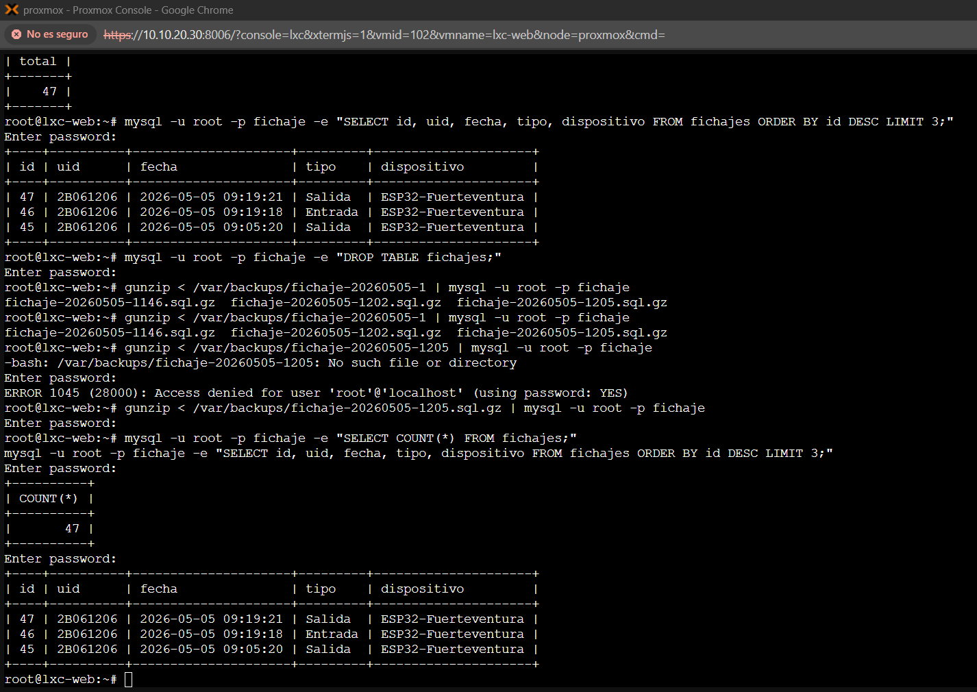
Task: Click 'tipo' header in the lower table
Action: tap(321, 589)
